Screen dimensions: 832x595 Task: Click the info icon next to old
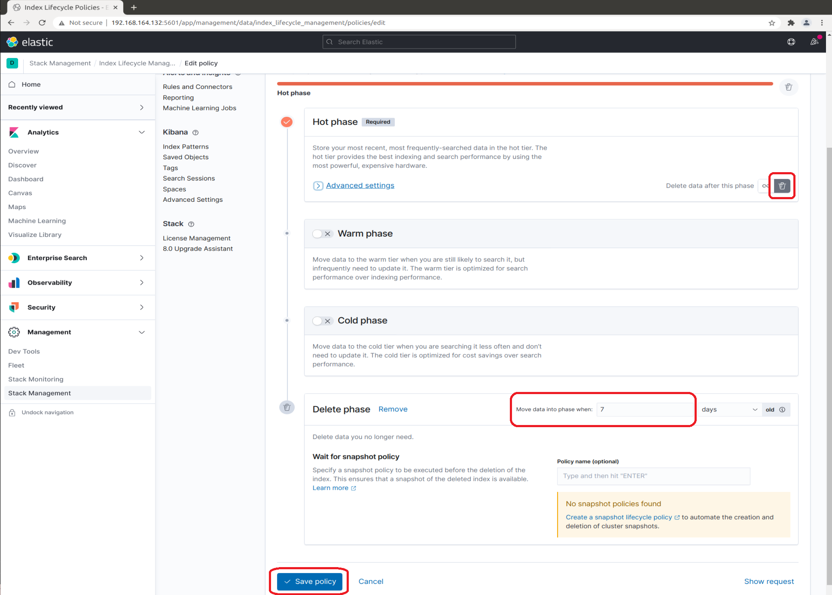(782, 410)
